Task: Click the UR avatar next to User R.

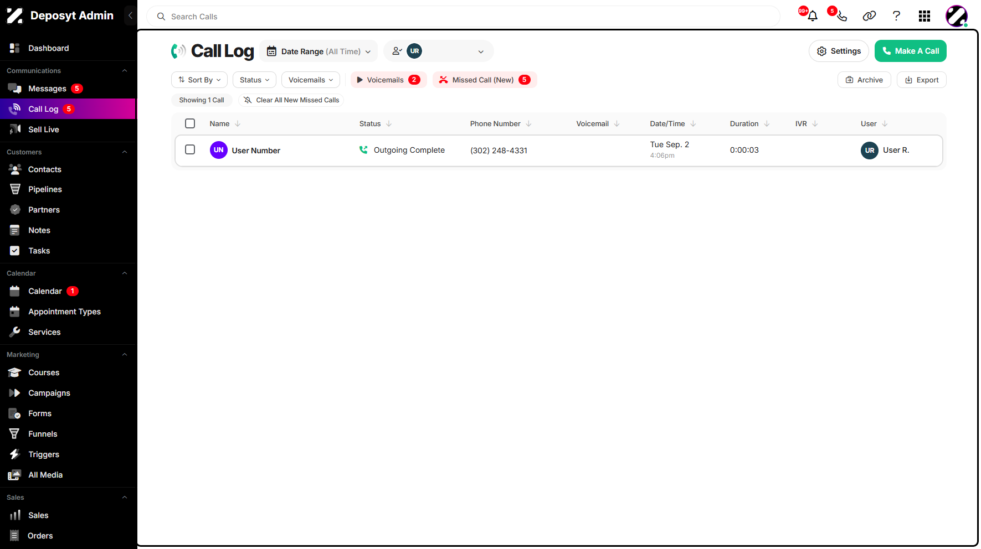Action: click(x=869, y=150)
